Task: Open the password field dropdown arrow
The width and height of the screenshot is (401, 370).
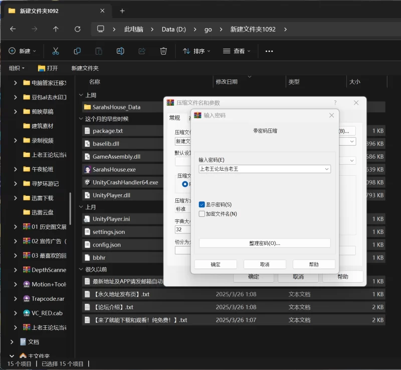Action: tap(327, 169)
